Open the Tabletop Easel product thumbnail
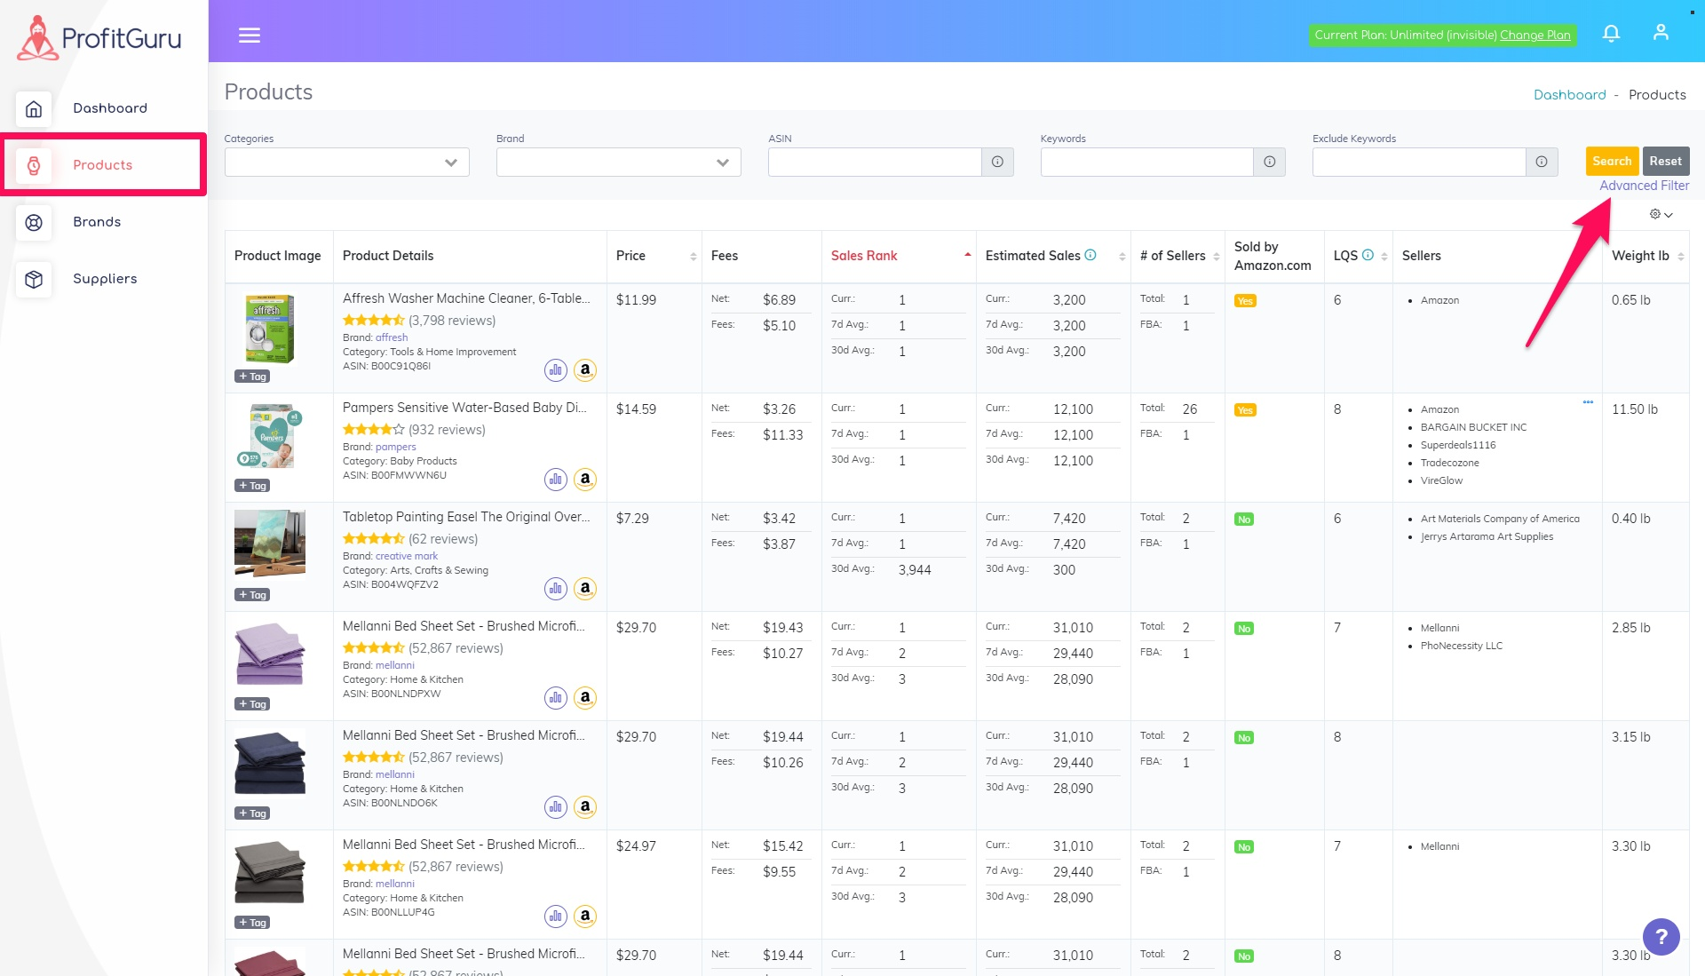 point(270,544)
